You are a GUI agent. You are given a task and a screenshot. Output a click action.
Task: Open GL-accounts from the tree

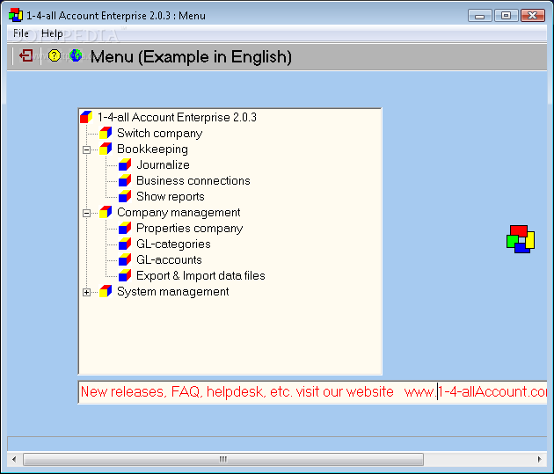169,260
